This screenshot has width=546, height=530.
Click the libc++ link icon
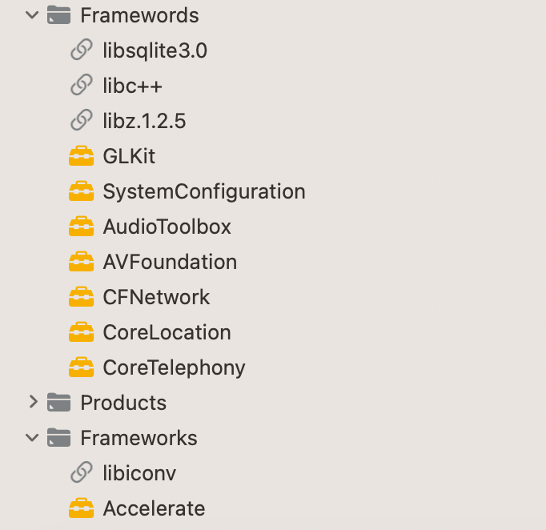(x=82, y=85)
